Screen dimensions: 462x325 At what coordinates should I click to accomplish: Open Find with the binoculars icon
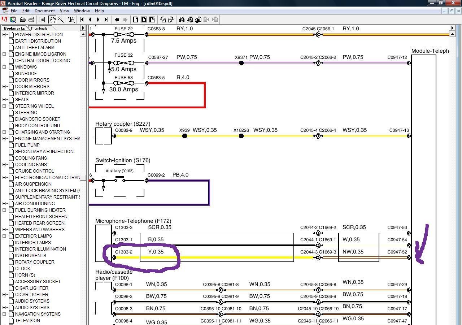(182, 19)
